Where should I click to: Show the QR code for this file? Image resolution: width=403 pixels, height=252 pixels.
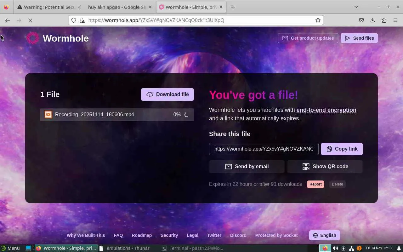[x=325, y=167]
